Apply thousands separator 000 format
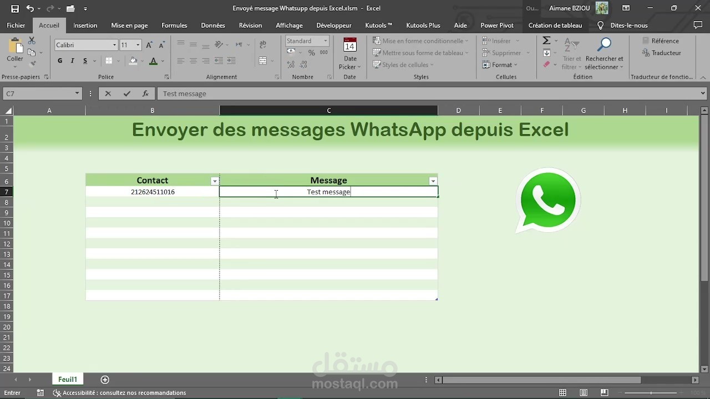The width and height of the screenshot is (710, 399). tap(324, 53)
